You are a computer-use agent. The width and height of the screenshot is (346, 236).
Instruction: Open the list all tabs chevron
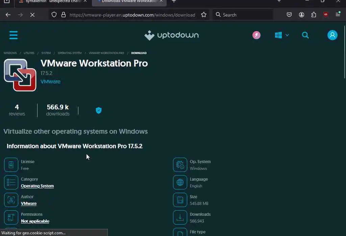279,1
